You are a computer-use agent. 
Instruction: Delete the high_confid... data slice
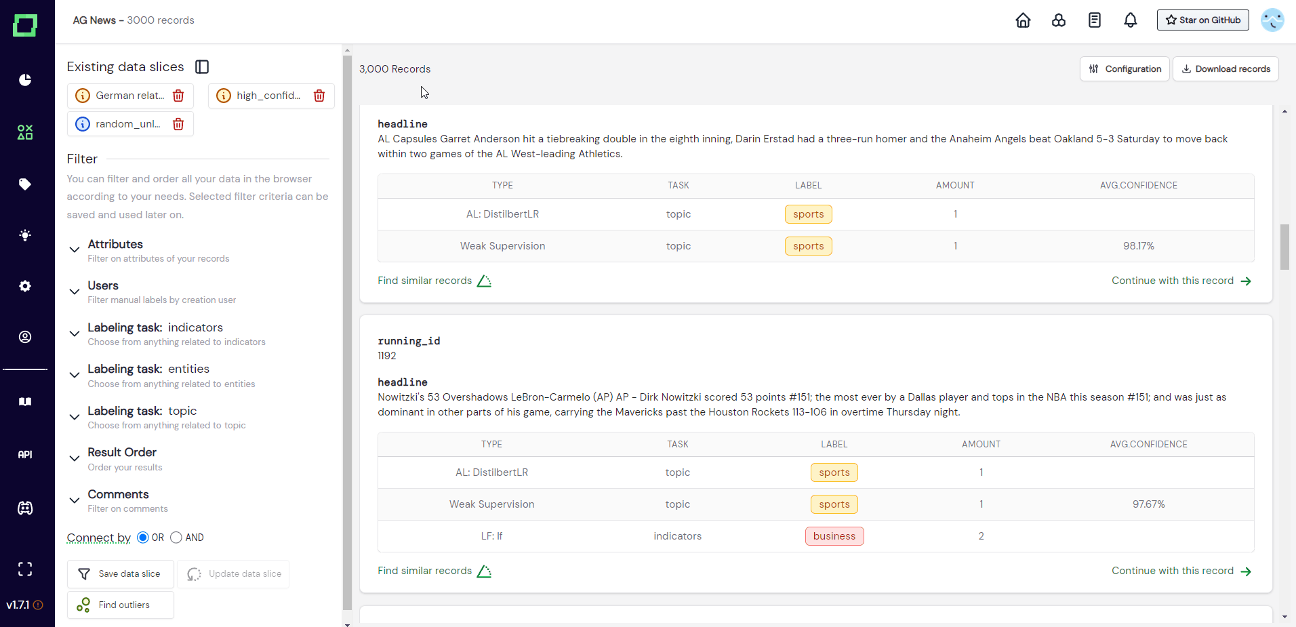[319, 96]
